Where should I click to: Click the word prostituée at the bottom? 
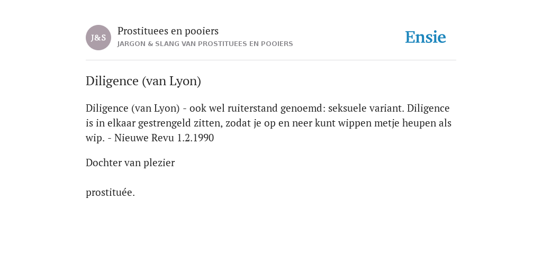(110, 193)
